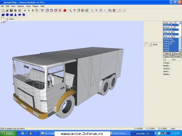182x136 pixels.
Task: Open the Plugins menu
Action: (x=35, y=6)
